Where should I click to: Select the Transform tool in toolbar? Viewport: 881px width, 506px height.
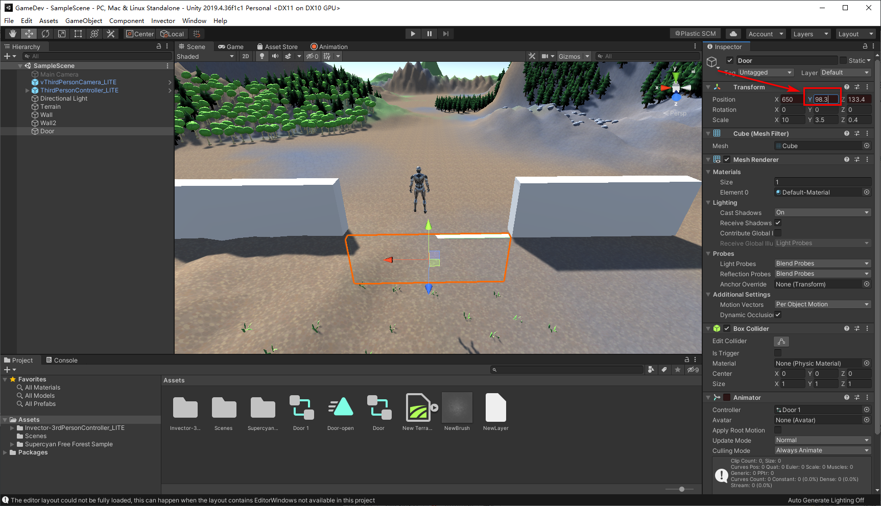(94, 34)
